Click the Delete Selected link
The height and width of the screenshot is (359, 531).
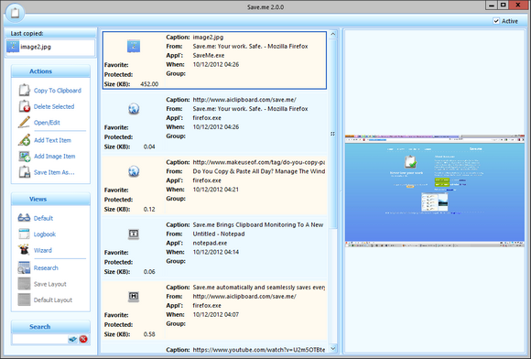pyautogui.click(x=54, y=106)
